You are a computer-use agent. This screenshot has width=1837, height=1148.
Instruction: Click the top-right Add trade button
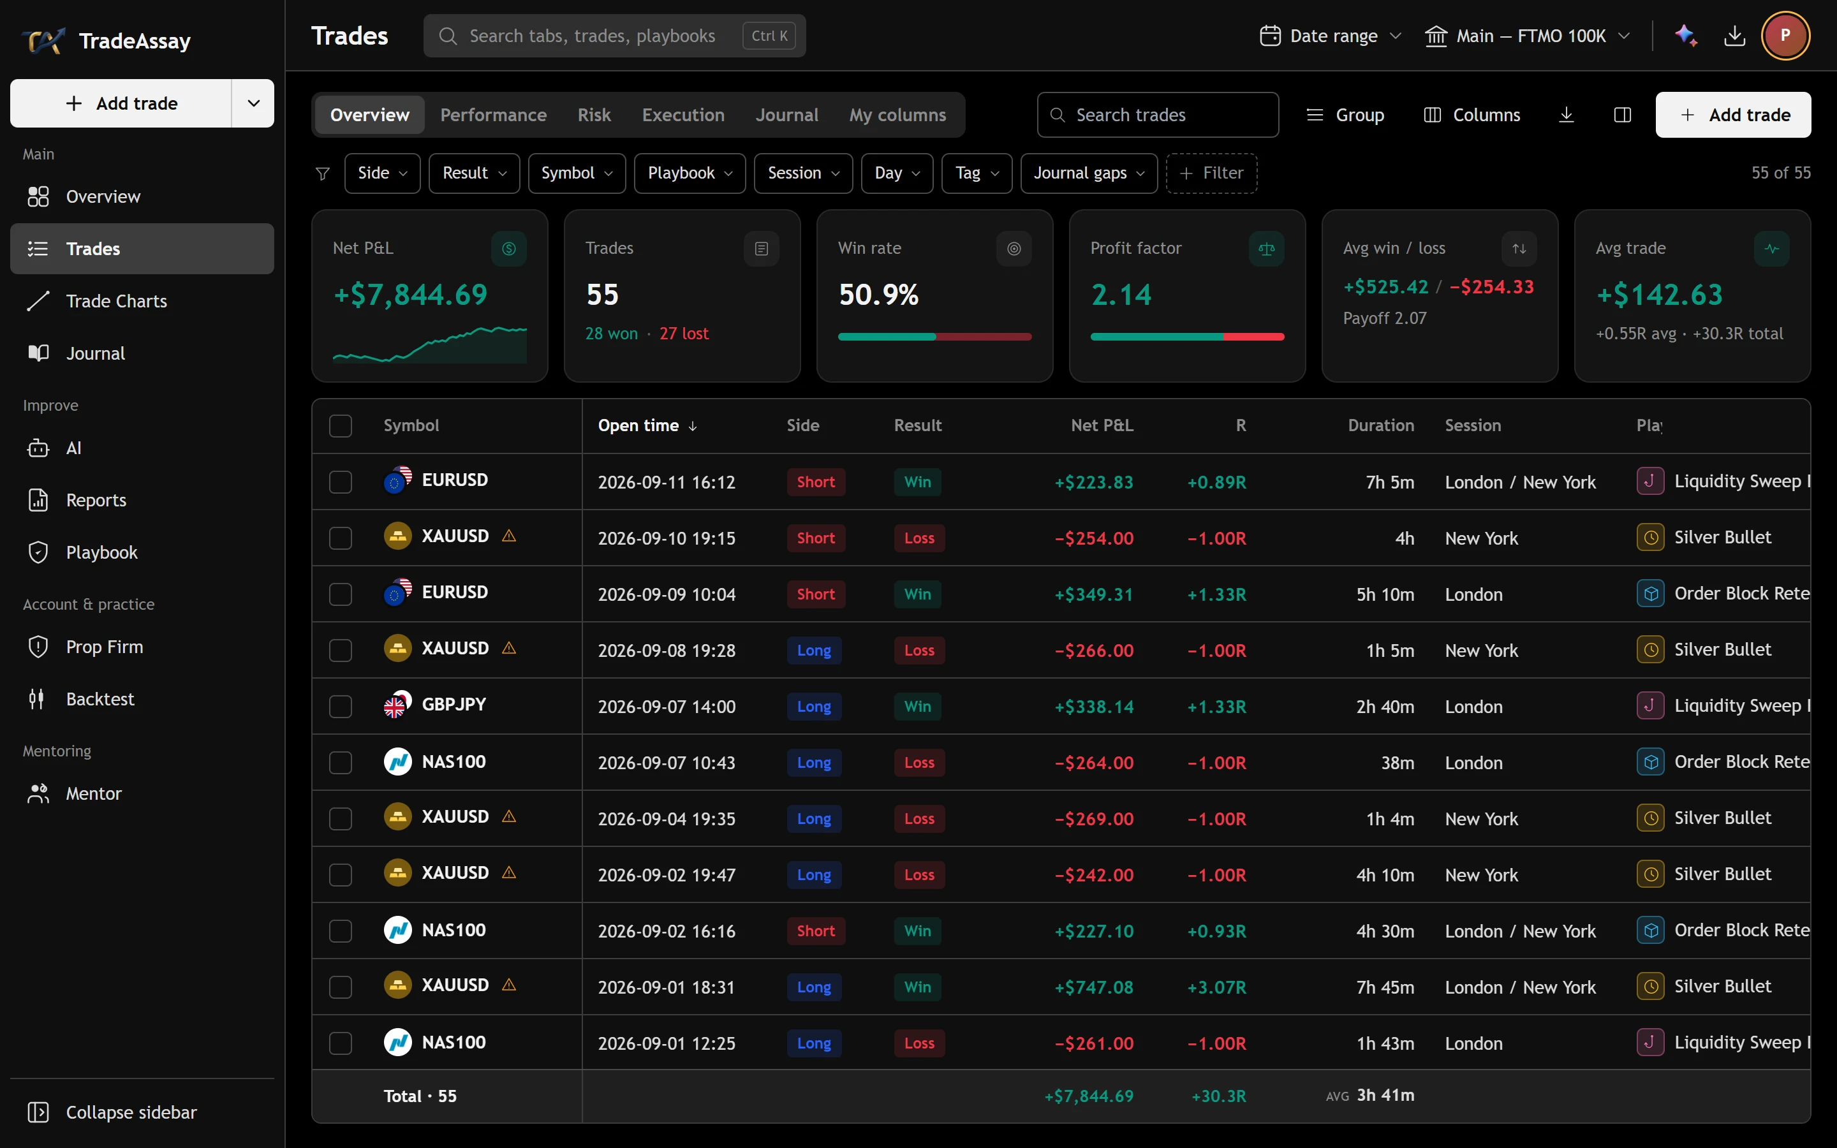coord(1733,115)
